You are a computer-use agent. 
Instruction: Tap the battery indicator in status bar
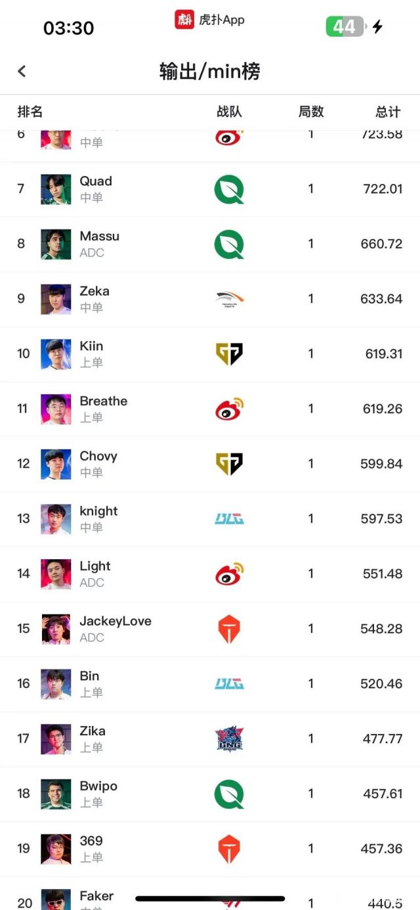[x=345, y=26]
